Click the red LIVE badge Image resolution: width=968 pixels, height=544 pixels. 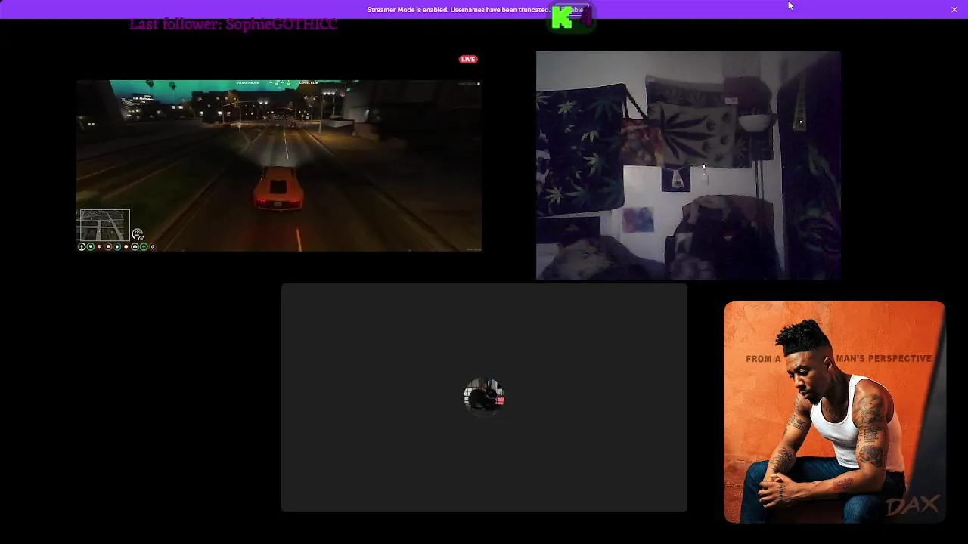468,60
